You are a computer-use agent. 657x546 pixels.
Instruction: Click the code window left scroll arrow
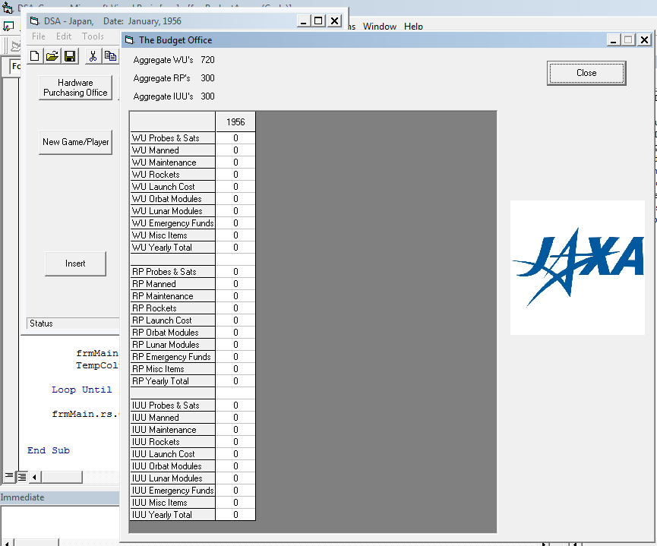tap(34, 477)
